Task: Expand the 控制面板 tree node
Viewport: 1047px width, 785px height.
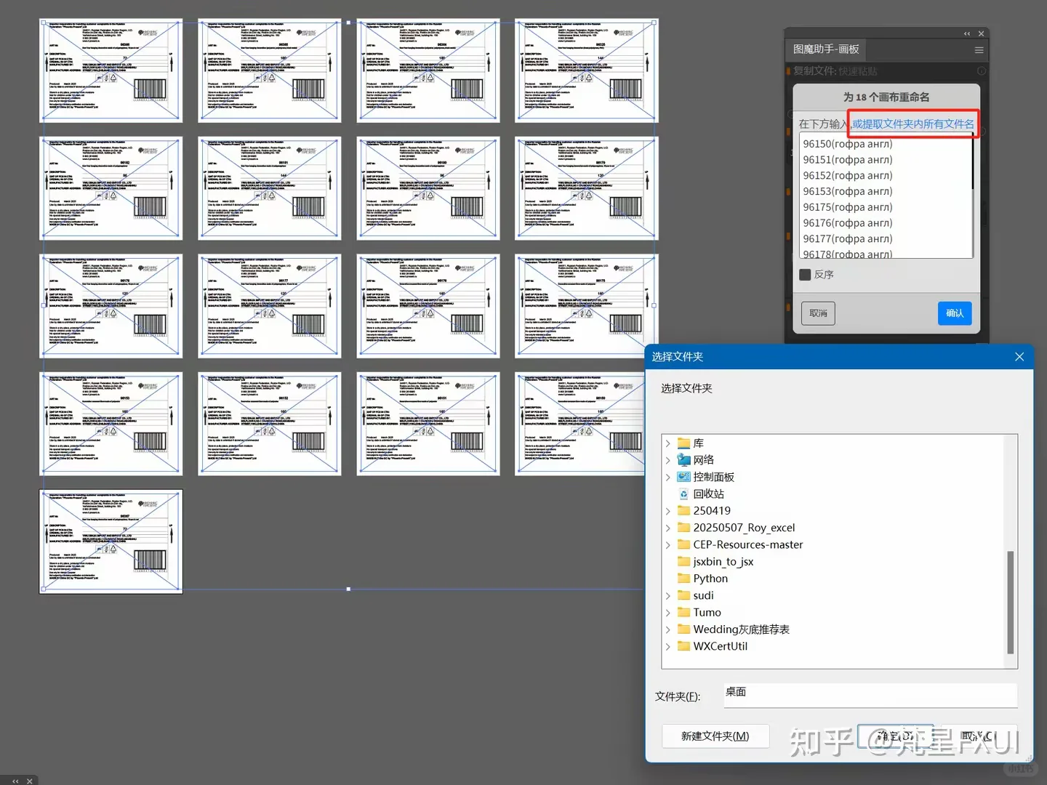Action: coord(668,477)
